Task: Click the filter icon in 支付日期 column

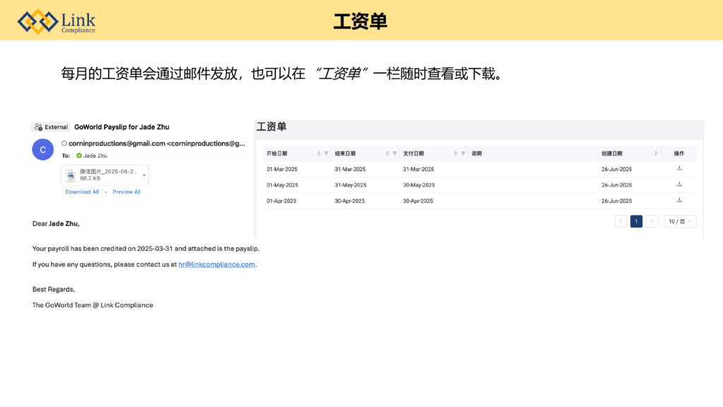Action: click(x=463, y=153)
